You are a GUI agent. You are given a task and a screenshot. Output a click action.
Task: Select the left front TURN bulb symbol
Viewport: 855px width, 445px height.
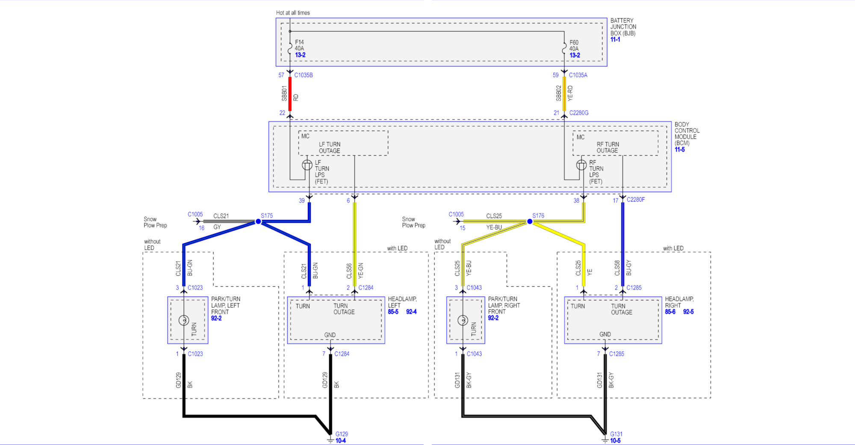[x=183, y=319]
